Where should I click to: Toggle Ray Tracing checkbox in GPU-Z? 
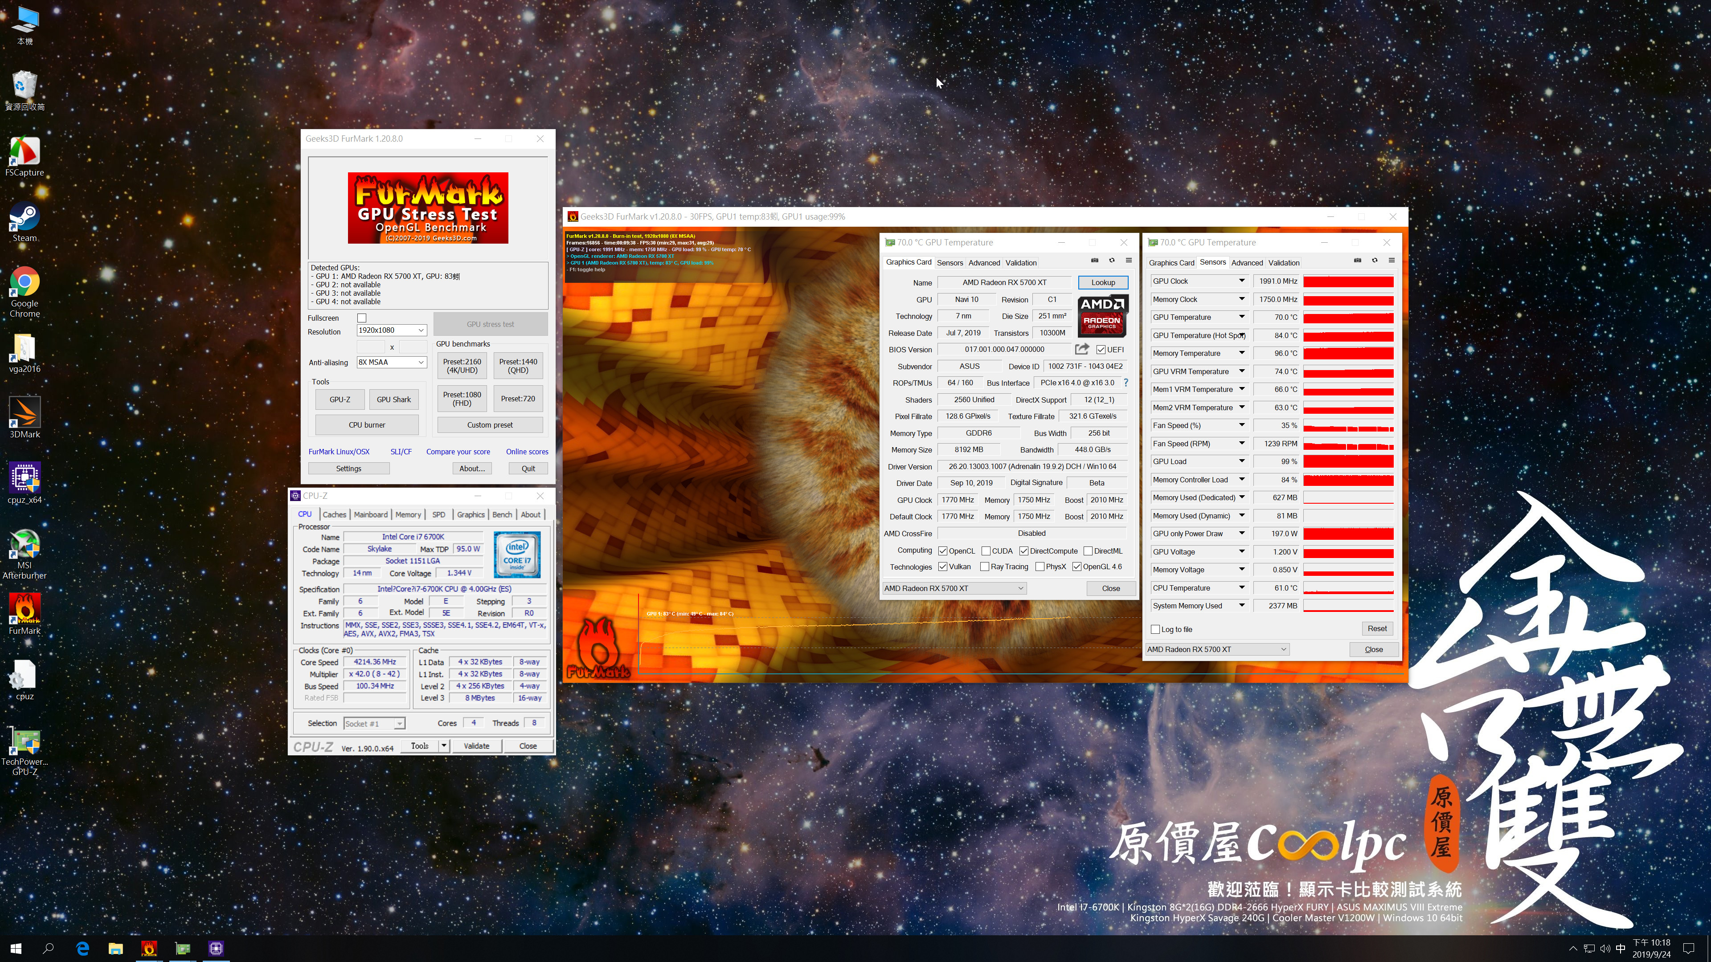pyautogui.click(x=984, y=567)
